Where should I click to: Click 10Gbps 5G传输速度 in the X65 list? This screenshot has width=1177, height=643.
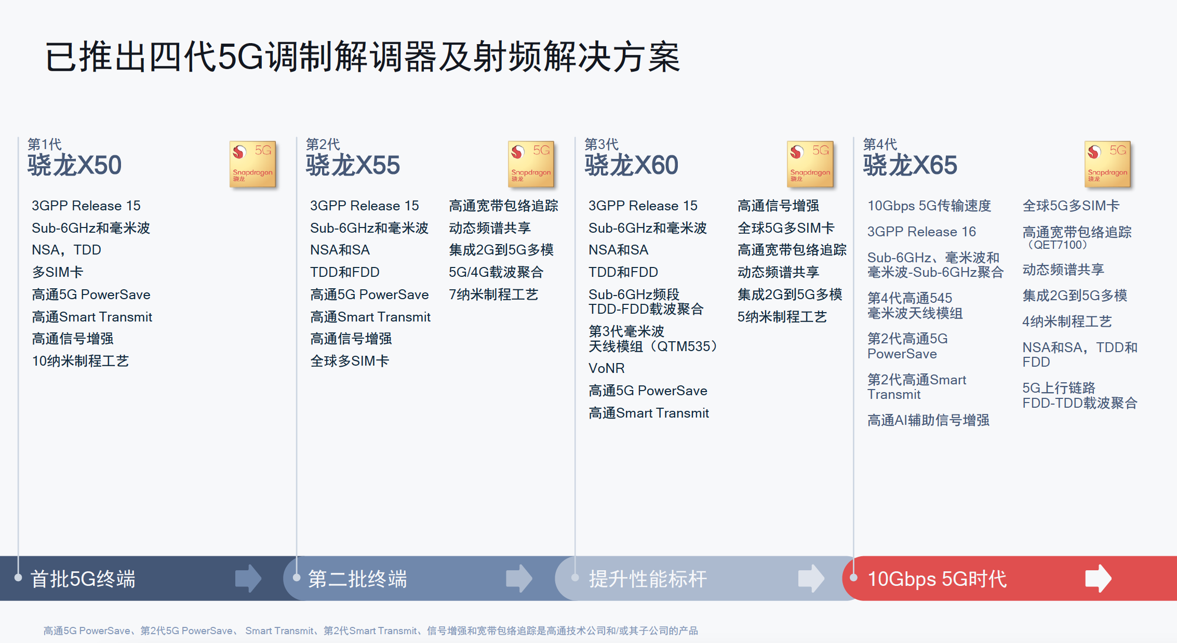pyautogui.click(x=929, y=206)
